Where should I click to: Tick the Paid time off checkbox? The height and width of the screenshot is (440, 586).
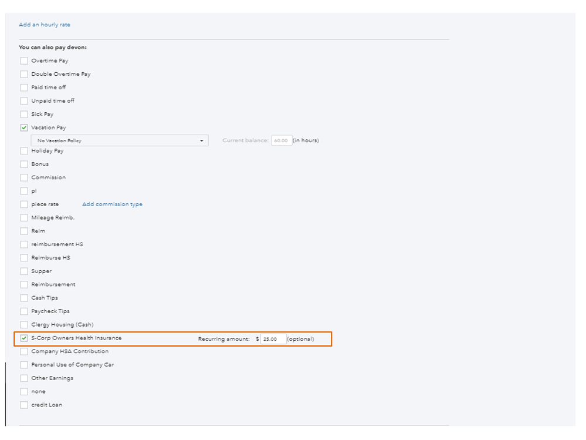[24, 88]
